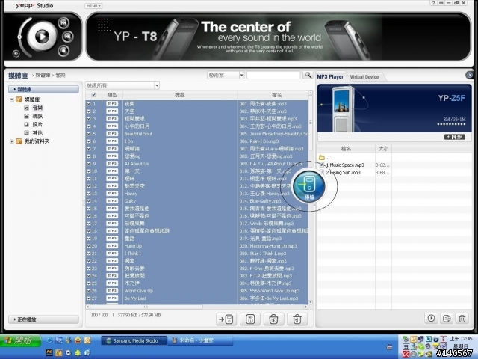This screenshot has width=478, height=359.
Task: Select 其他 in the library tree
Action: 37,132
